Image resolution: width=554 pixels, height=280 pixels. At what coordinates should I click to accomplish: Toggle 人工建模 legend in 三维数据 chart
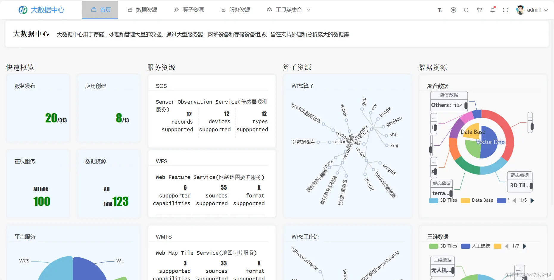pyautogui.click(x=475, y=246)
